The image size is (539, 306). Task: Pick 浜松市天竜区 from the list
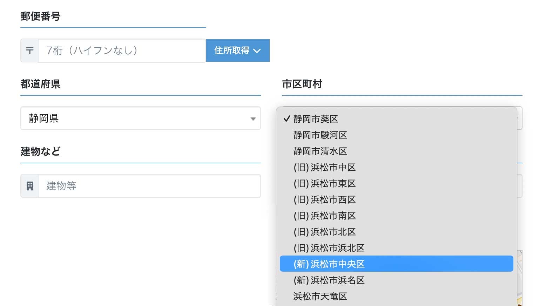(x=397, y=296)
